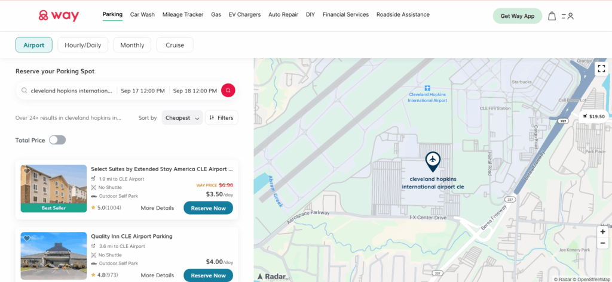Toggle the Total Price switch
The height and width of the screenshot is (282, 612).
coord(57,140)
